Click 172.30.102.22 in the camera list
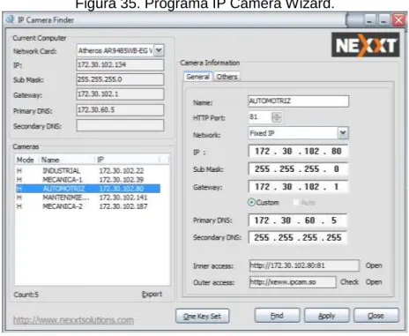The width and height of the screenshot is (409, 336). pos(122,171)
